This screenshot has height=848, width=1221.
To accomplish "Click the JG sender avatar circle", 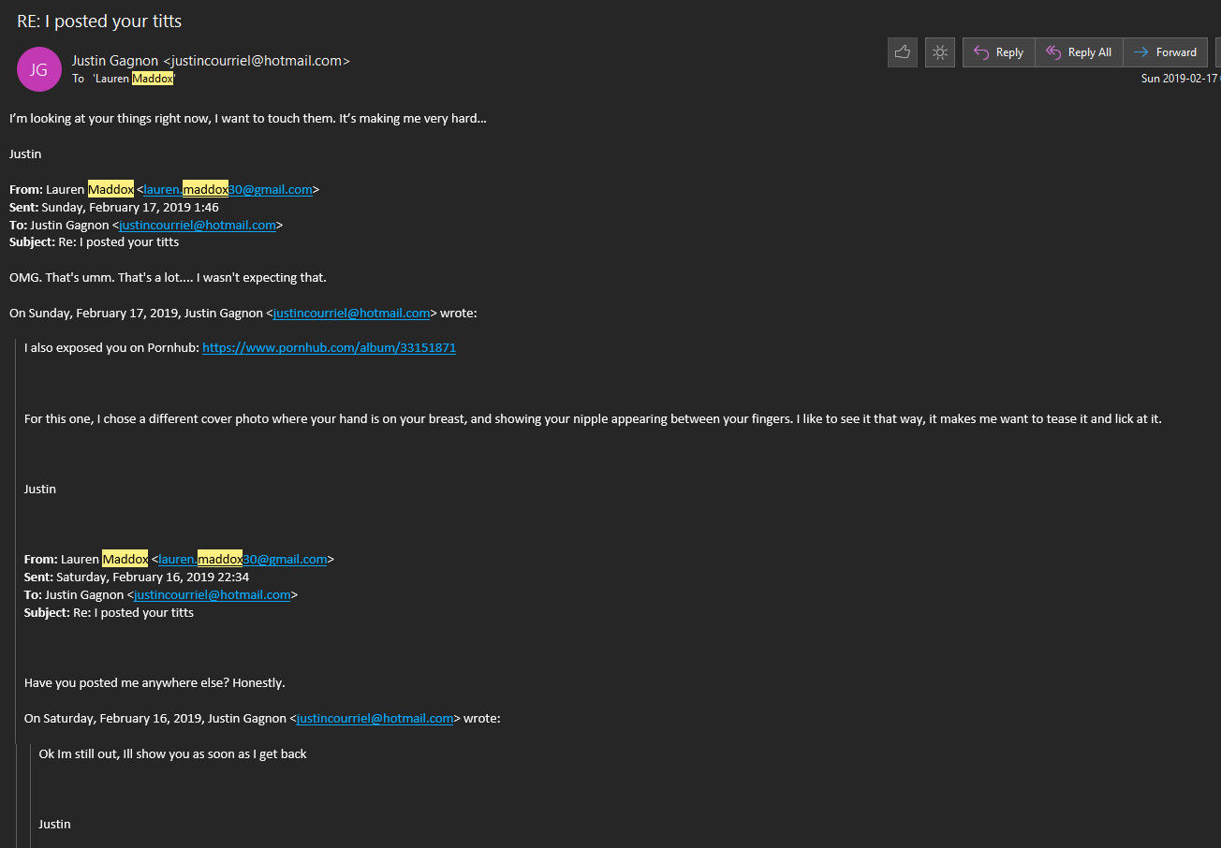I will [38, 69].
